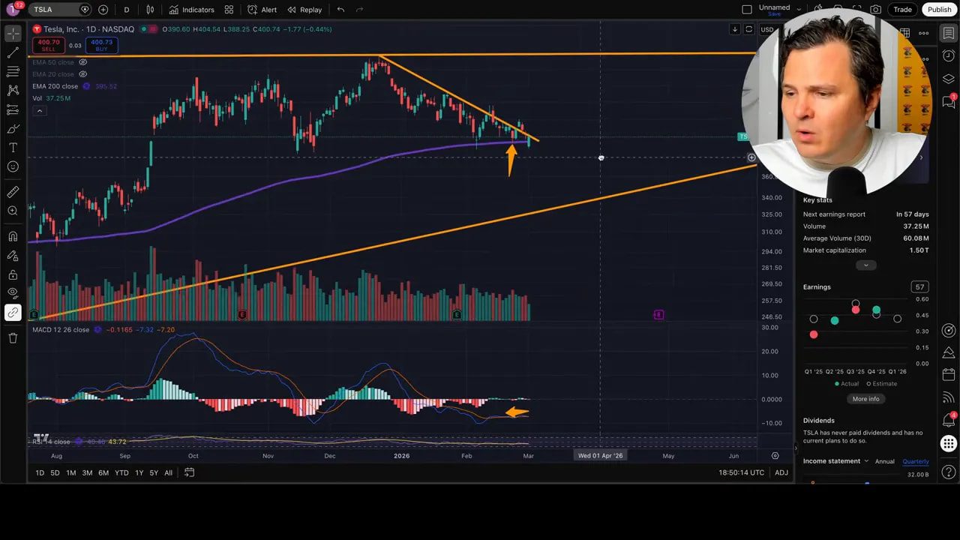This screenshot has height=540, width=960.
Task: Switch income statement to Annual
Action: 884,461
